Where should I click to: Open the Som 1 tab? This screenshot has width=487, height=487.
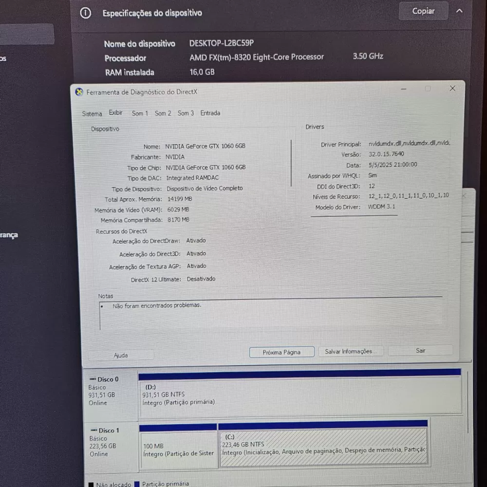point(140,113)
